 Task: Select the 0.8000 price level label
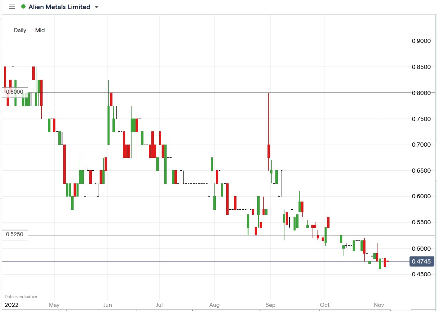(x=15, y=92)
